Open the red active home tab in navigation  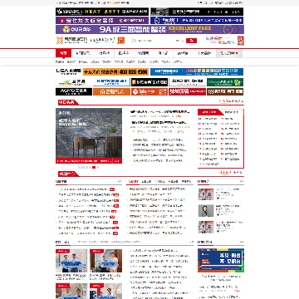tap(63, 53)
